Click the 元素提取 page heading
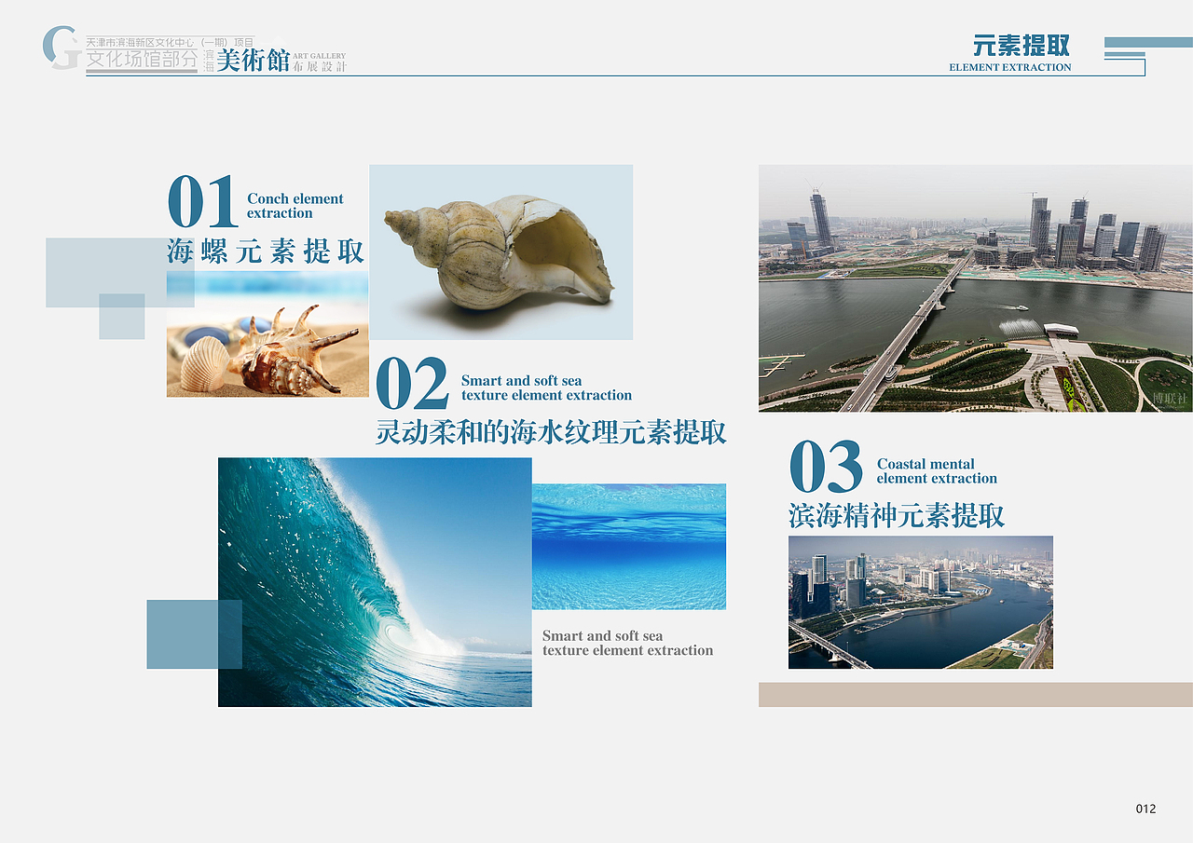1193x843 pixels. click(1022, 46)
